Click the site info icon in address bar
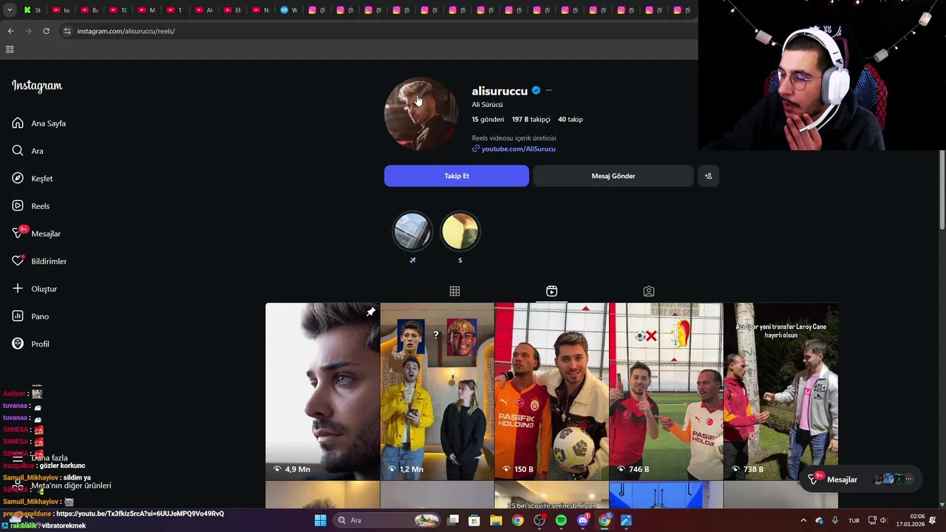946x532 pixels. (x=67, y=31)
